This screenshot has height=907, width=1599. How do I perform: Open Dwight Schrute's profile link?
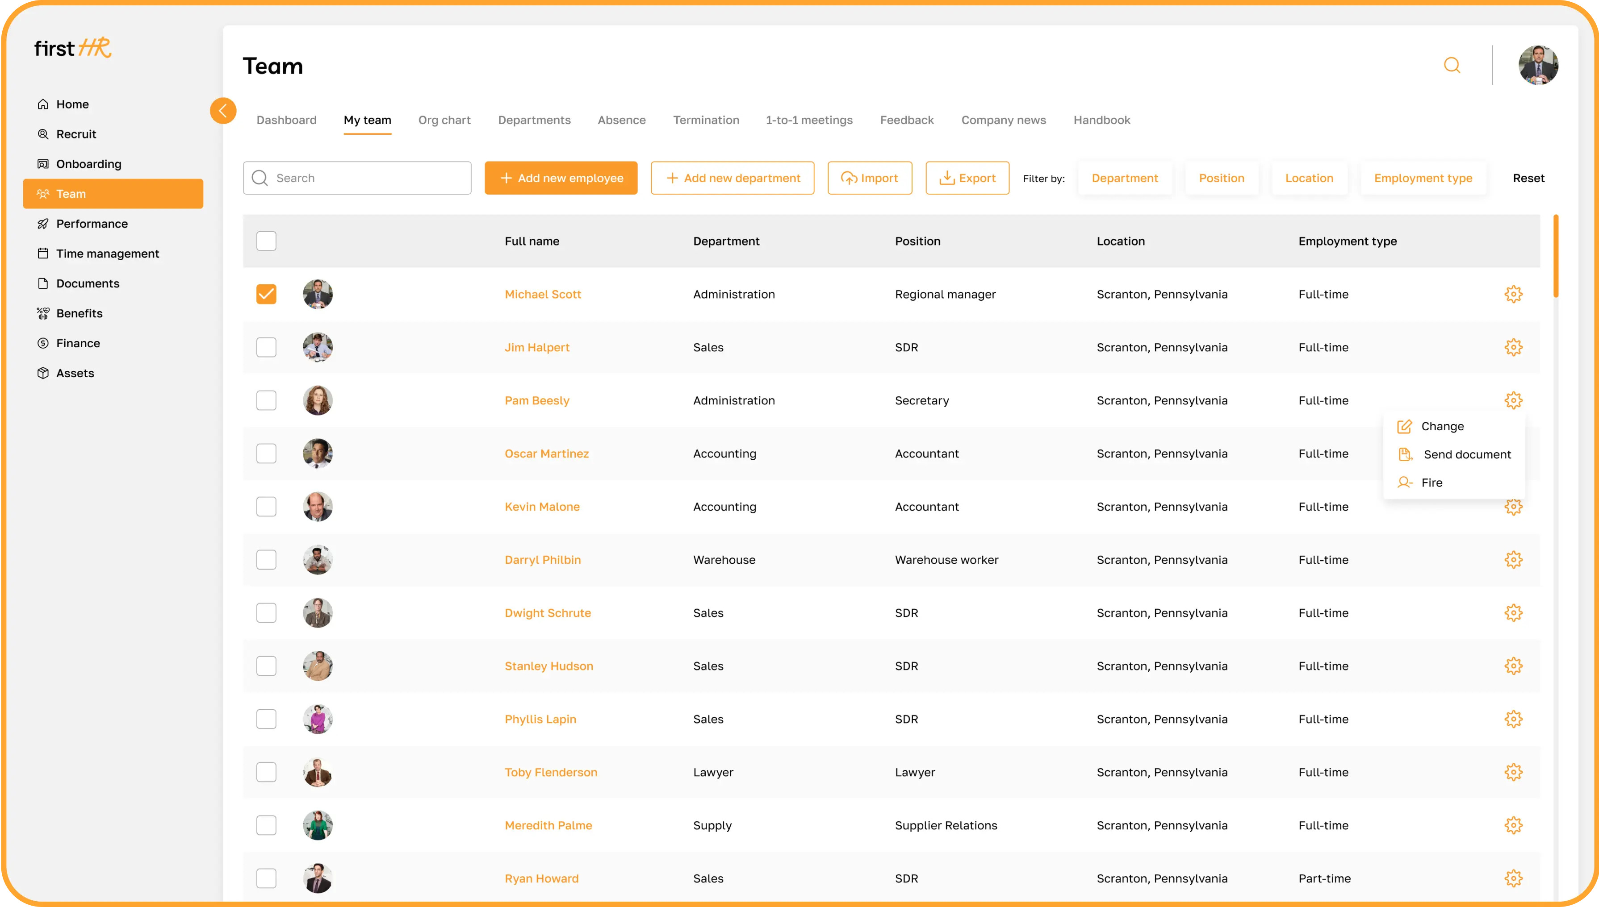(x=548, y=613)
